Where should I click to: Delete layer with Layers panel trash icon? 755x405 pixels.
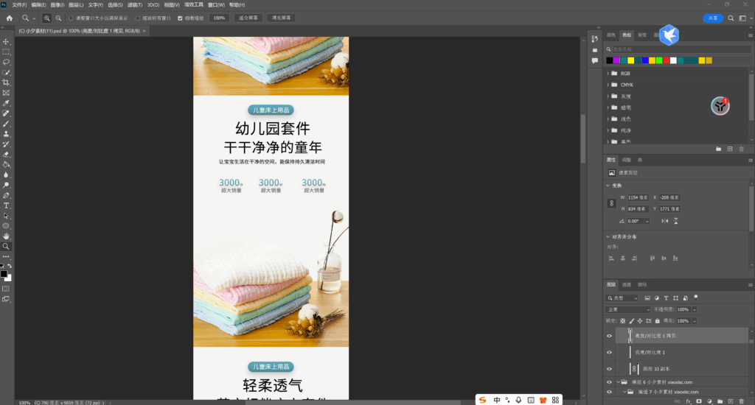pyautogui.click(x=742, y=401)
